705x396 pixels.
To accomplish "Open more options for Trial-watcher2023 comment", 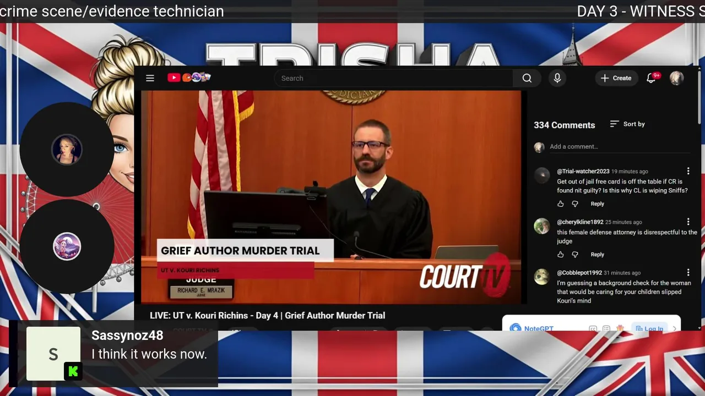I will tap(688, 171).
